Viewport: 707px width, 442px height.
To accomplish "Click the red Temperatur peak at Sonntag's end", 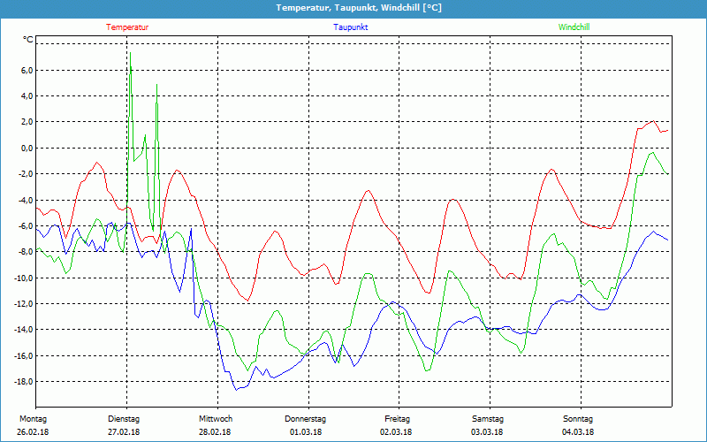I will tap(653, 121).
